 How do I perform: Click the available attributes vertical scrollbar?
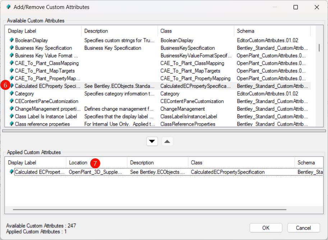click(319, 48)
